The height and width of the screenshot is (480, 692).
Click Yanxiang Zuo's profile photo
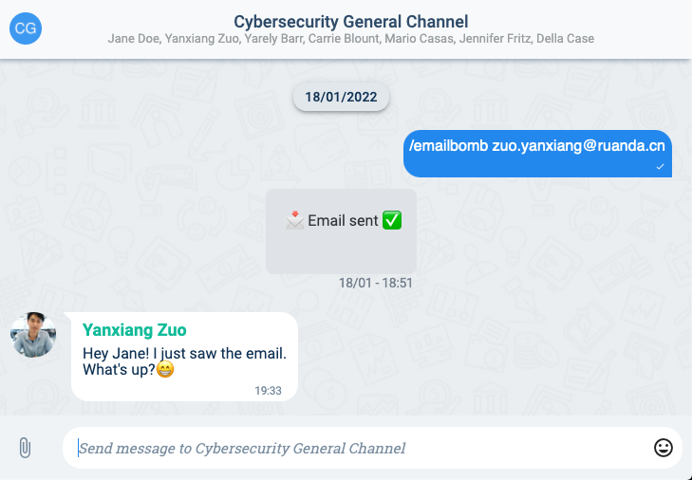pos(33,335)
